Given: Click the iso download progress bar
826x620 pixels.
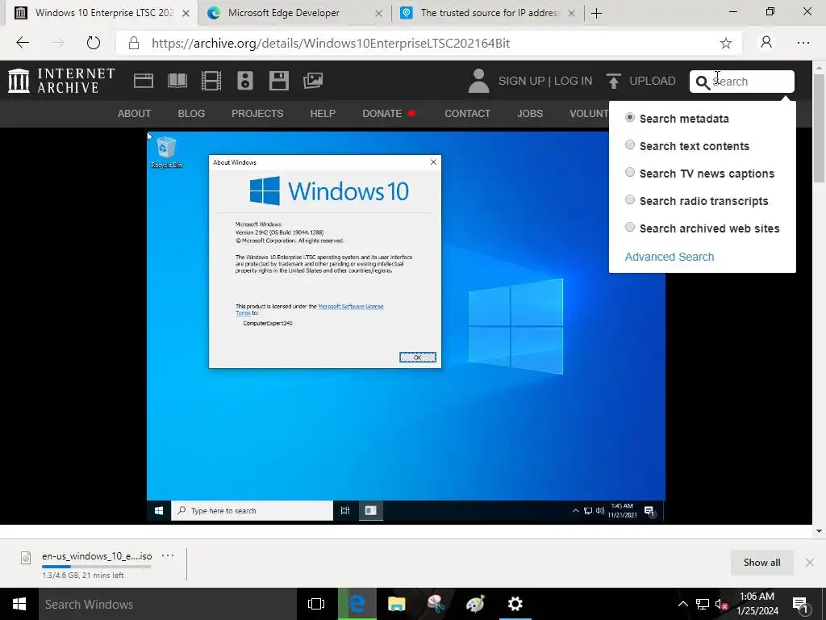Looking at the screenshot, I should tap(97, 567).
